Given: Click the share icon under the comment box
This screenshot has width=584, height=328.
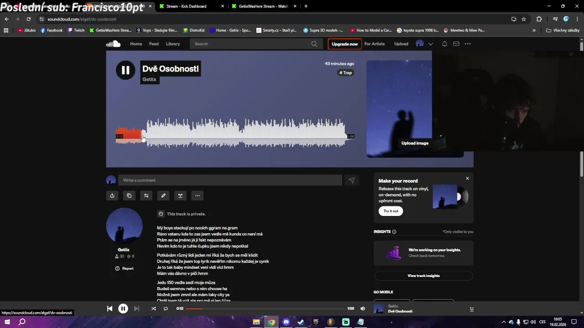Looking at the screenshot, I should [x=112, y=195].
